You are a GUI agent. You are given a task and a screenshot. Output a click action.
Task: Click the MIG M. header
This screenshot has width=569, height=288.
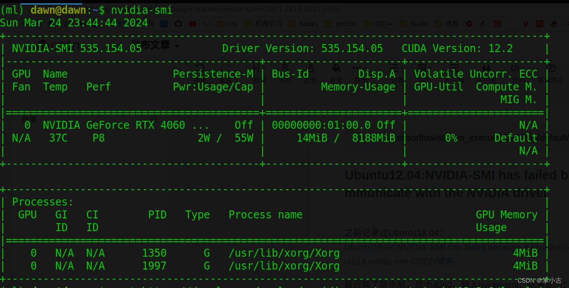(x=519, y=100)
